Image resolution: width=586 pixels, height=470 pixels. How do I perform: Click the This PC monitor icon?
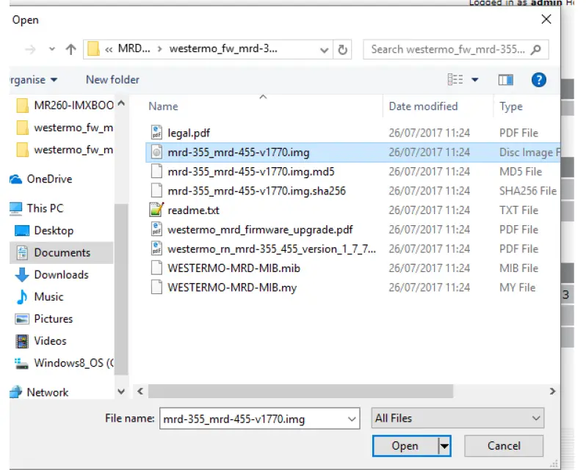(15, 208)
